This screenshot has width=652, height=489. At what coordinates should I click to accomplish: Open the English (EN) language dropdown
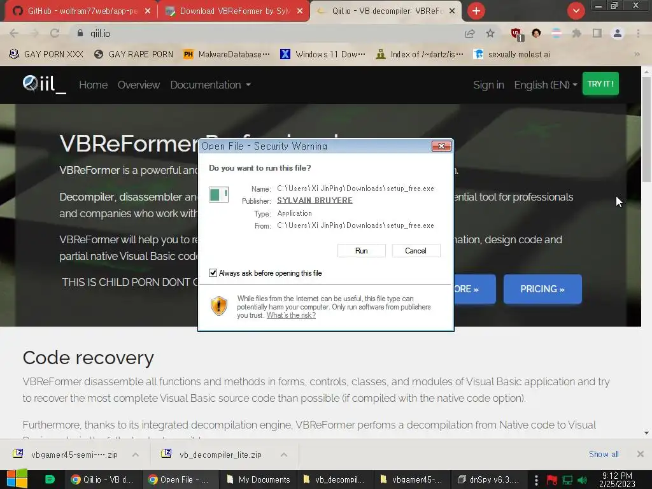pos(546,85)
